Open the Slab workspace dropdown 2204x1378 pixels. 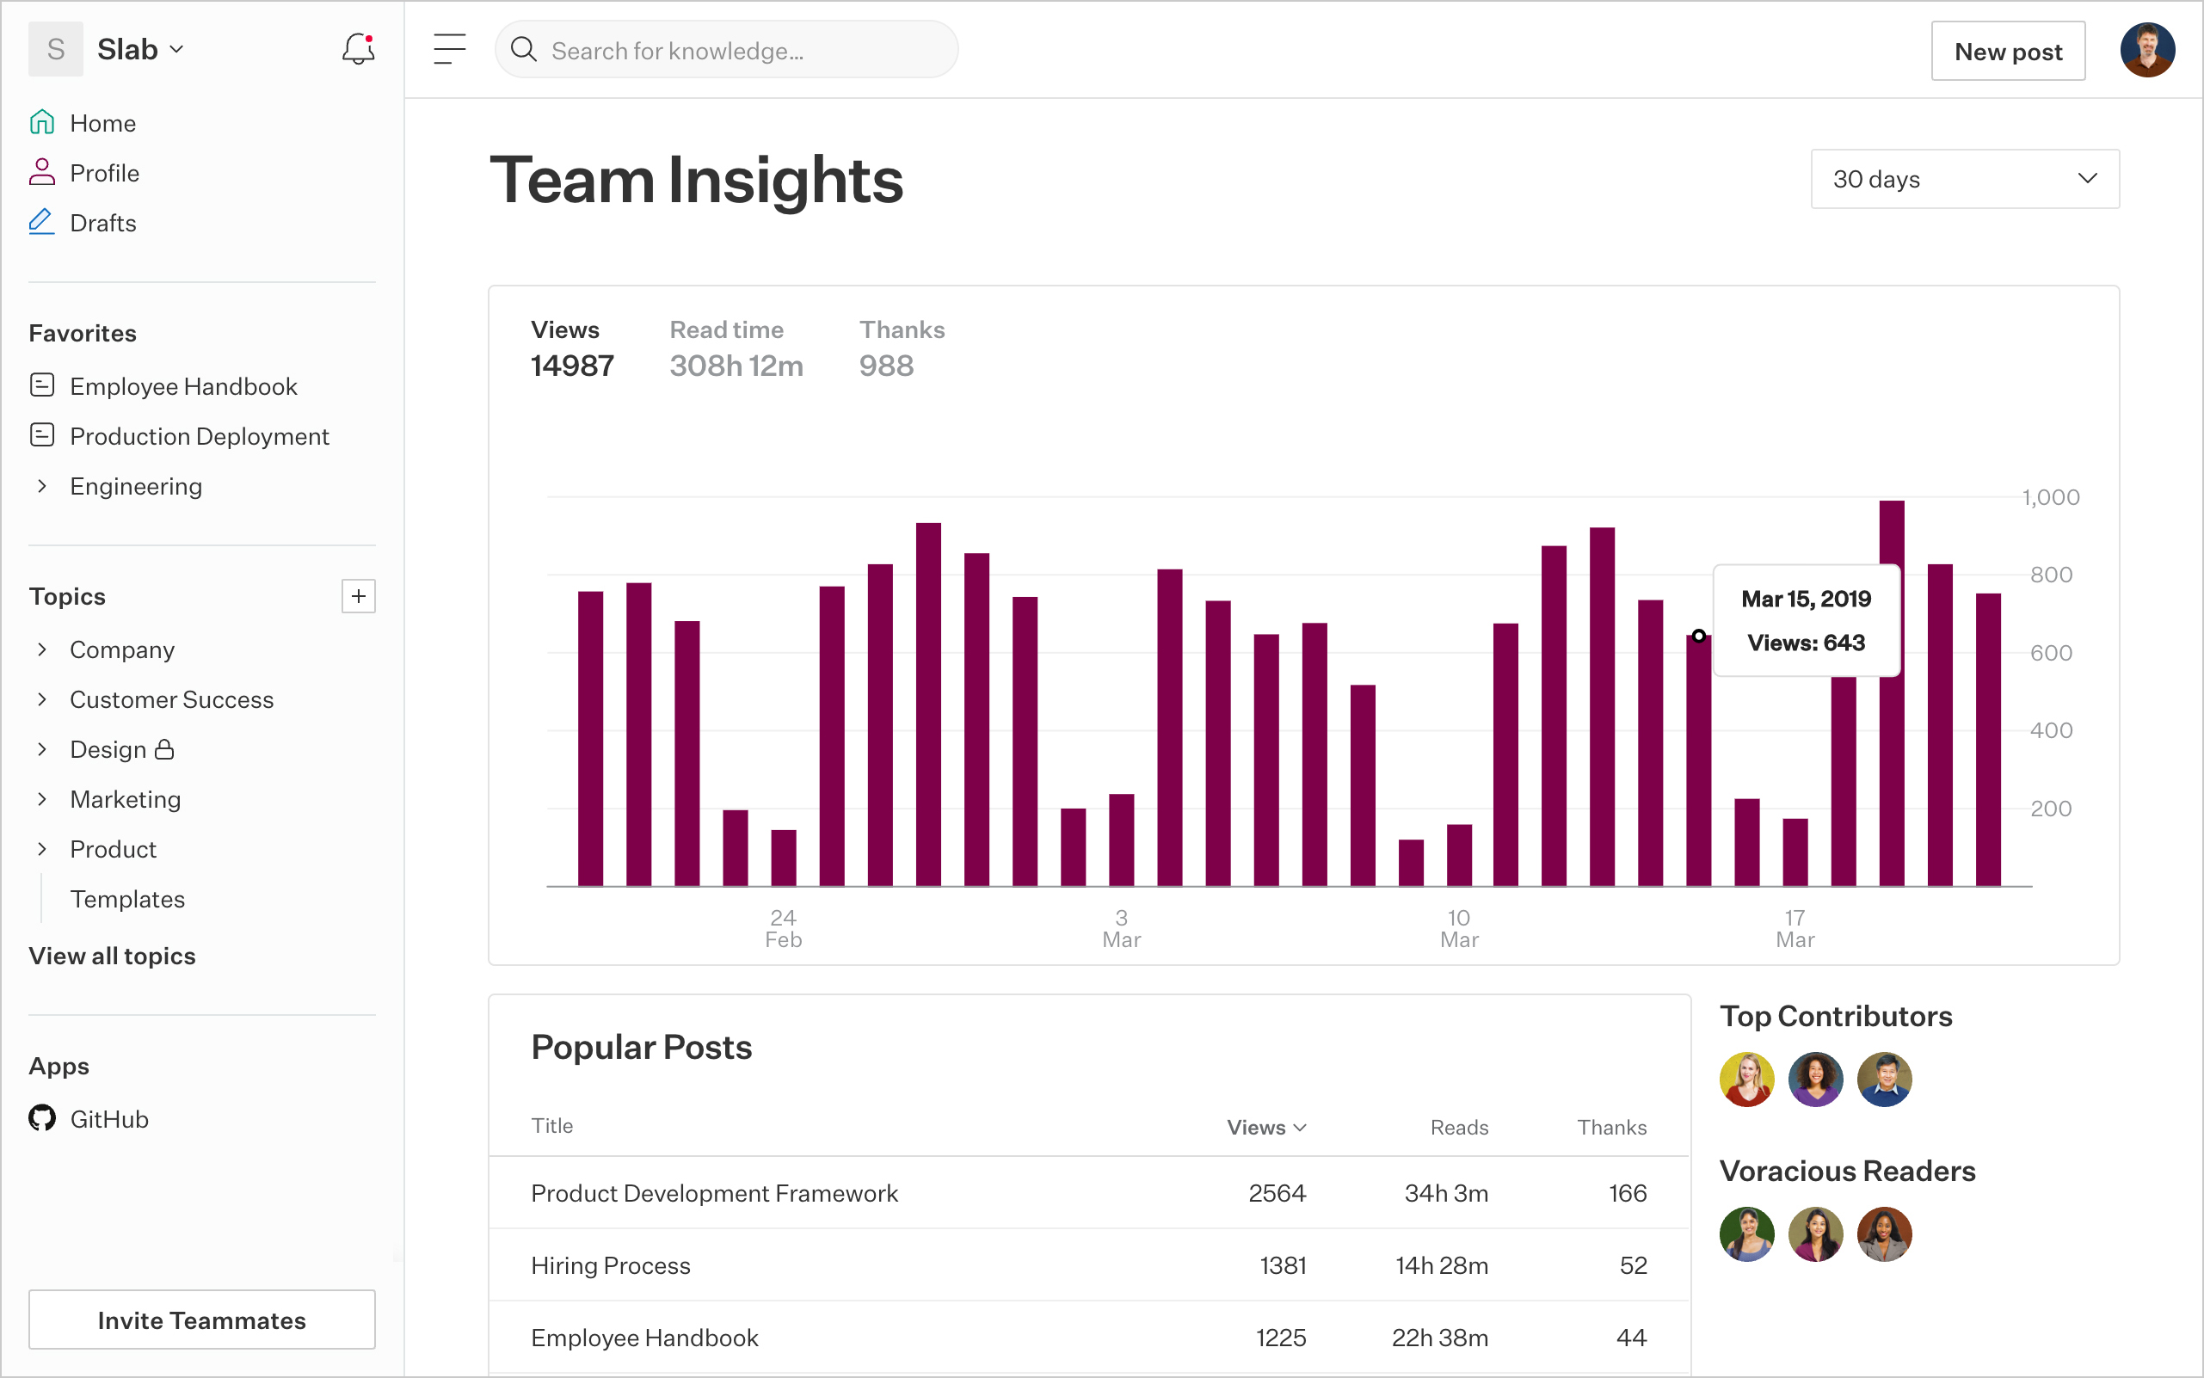141,49
